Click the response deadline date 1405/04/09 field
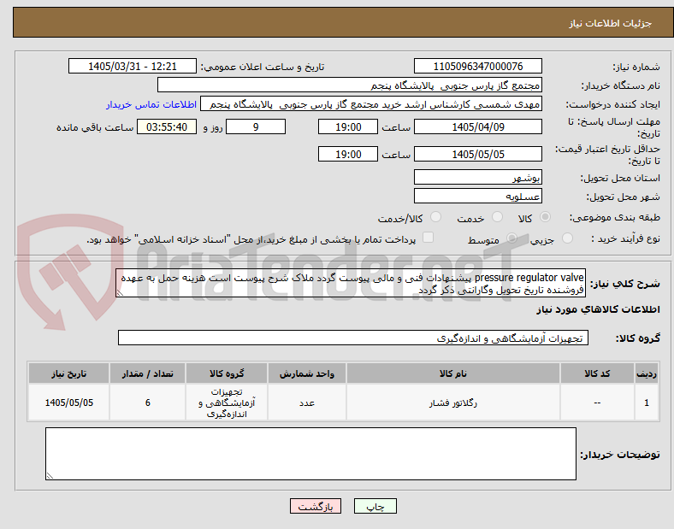The width and height of the screenshot is (674, 529). (x=477, y=127)
